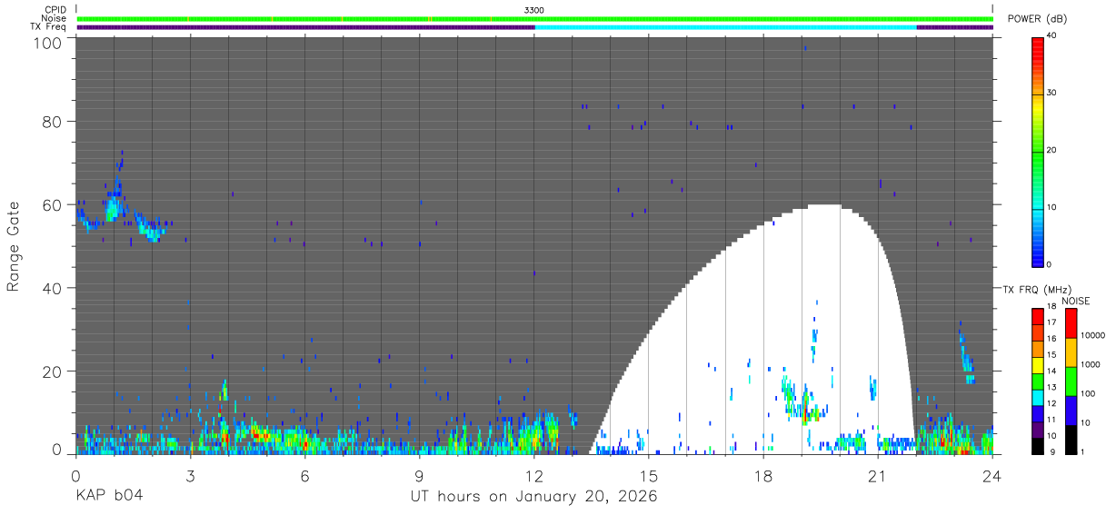Select the 'TX Freq' row label at top

(49, 27)
